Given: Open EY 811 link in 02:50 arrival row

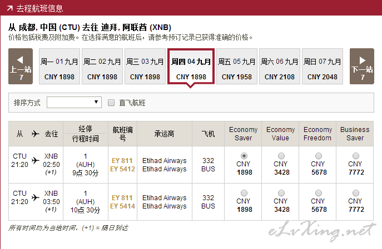Looking at the screenshot, I should (x=122, y=161).
